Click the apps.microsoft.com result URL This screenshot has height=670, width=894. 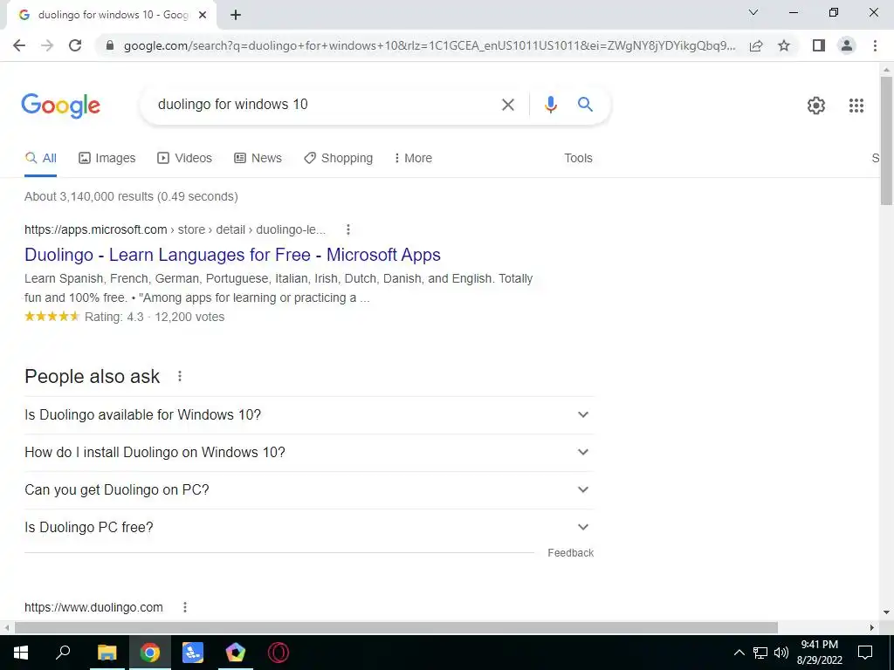[175, 229]
